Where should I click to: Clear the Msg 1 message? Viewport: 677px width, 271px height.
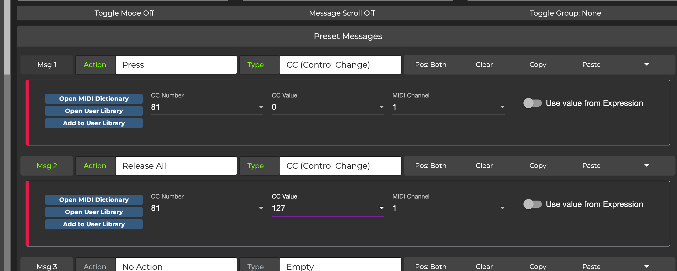[x=484, y=65]
